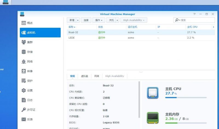The height and width of the screenshot is (129, 219).
Task: Open the 概述 overview sidebar icon
Action: coord(24,23)
